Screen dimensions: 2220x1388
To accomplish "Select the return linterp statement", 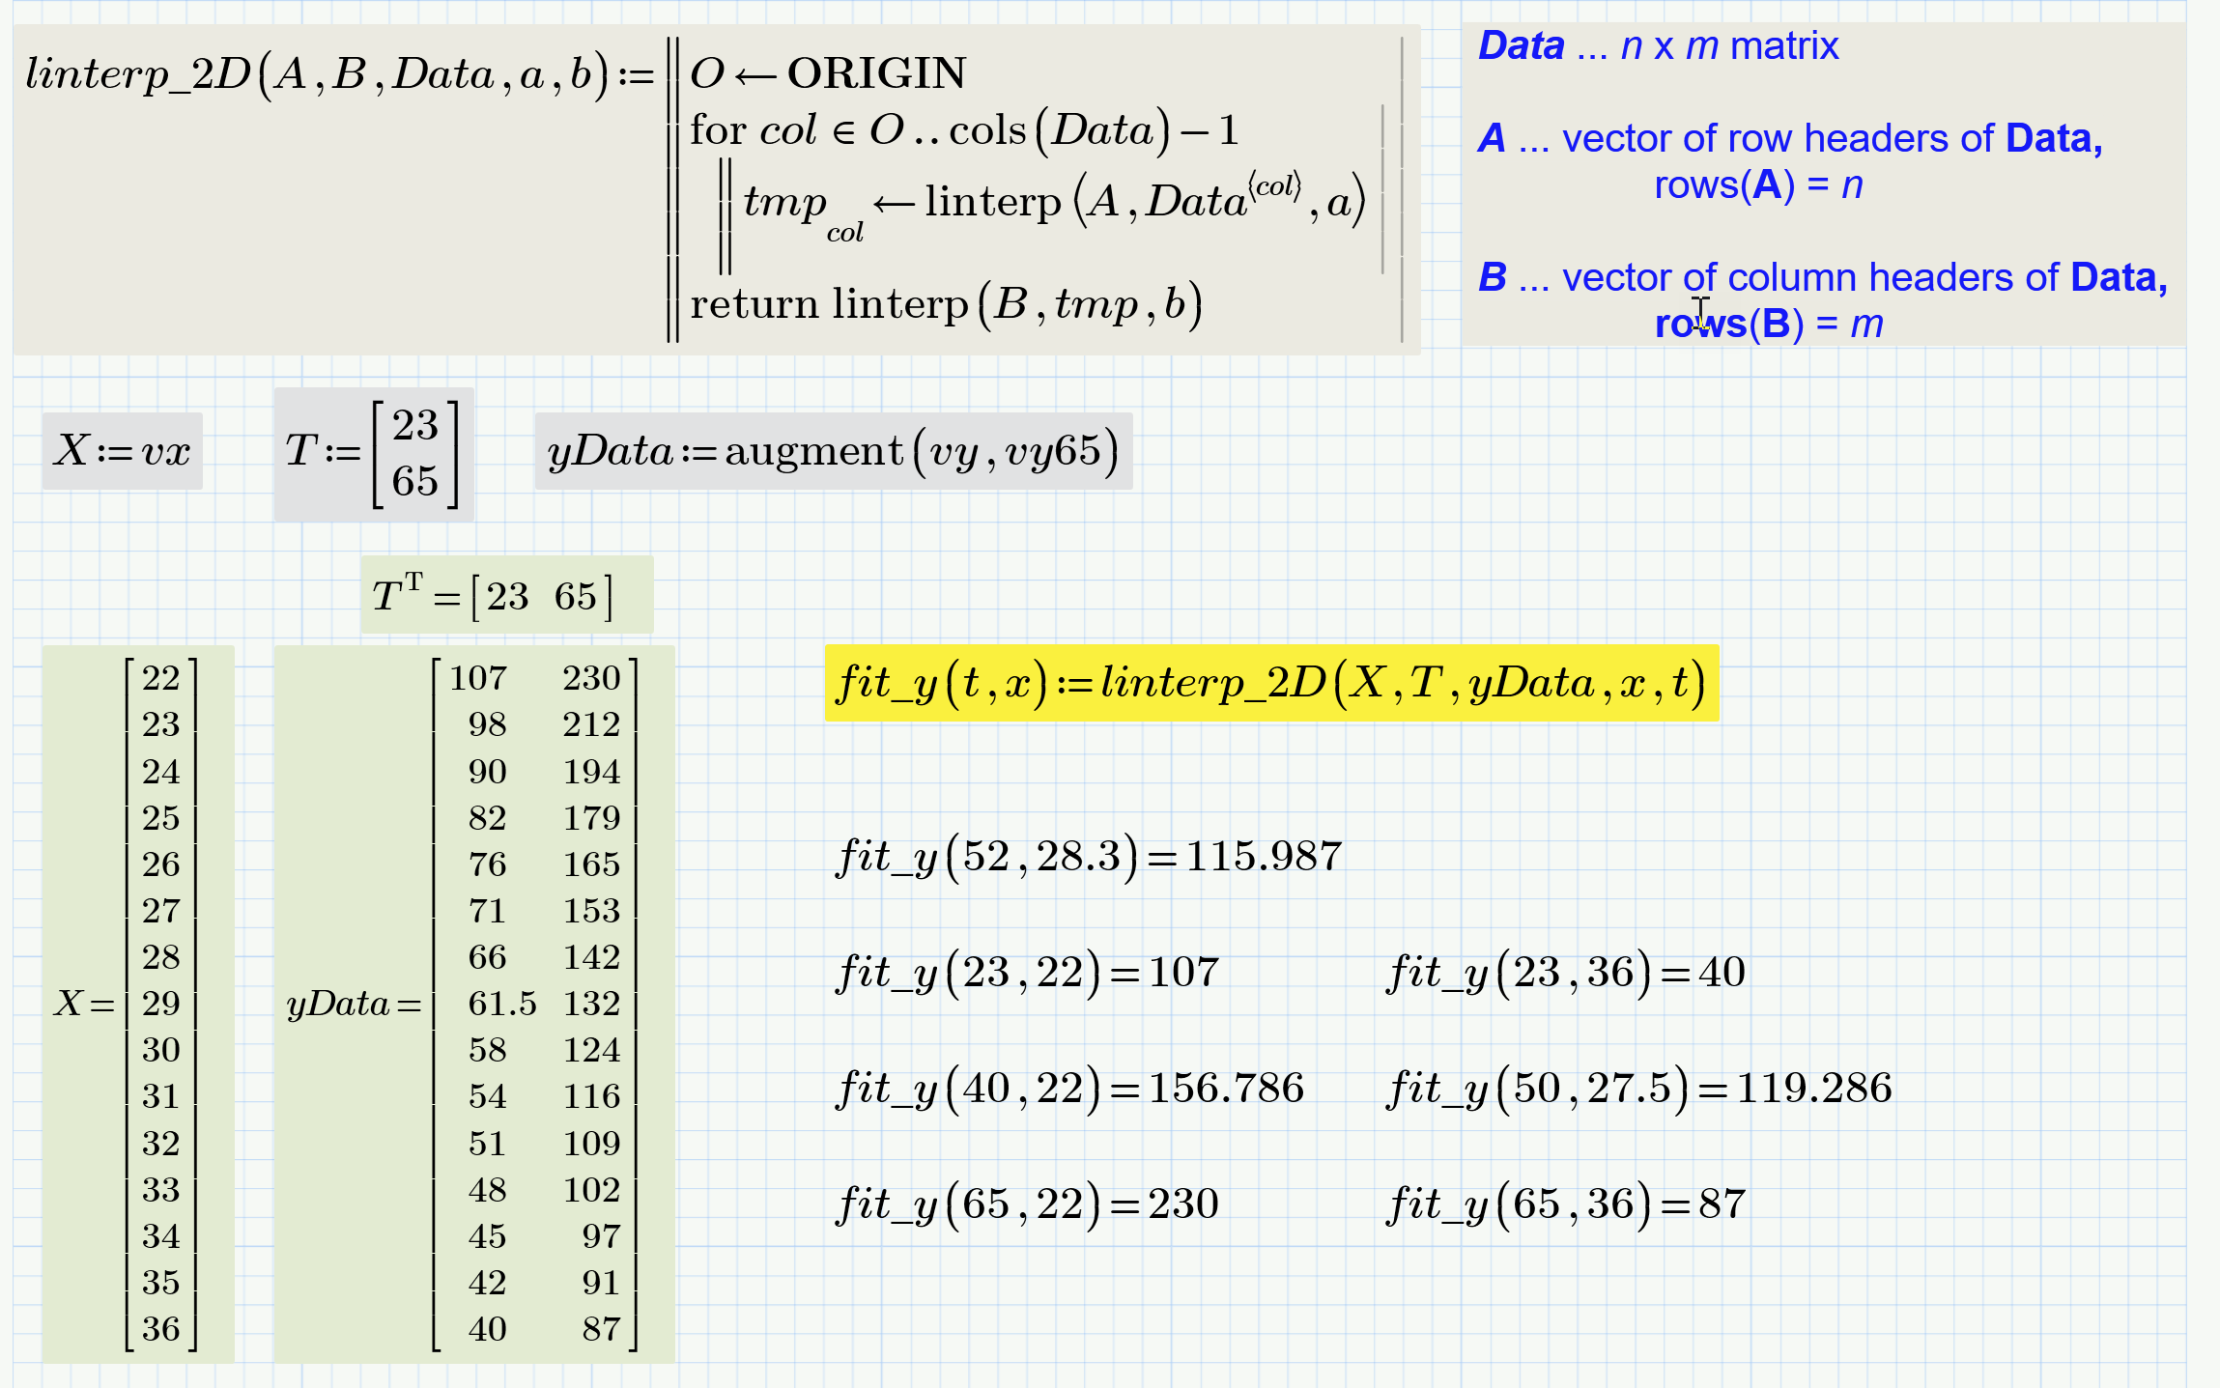I will point(945,305).
